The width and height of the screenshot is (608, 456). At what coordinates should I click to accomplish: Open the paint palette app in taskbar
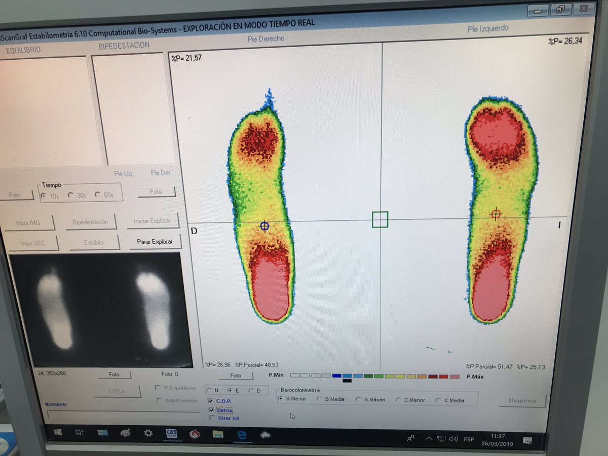125,433
